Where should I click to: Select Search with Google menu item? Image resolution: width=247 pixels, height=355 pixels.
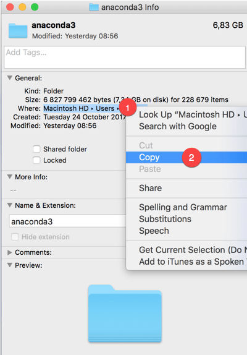point(186,126)
